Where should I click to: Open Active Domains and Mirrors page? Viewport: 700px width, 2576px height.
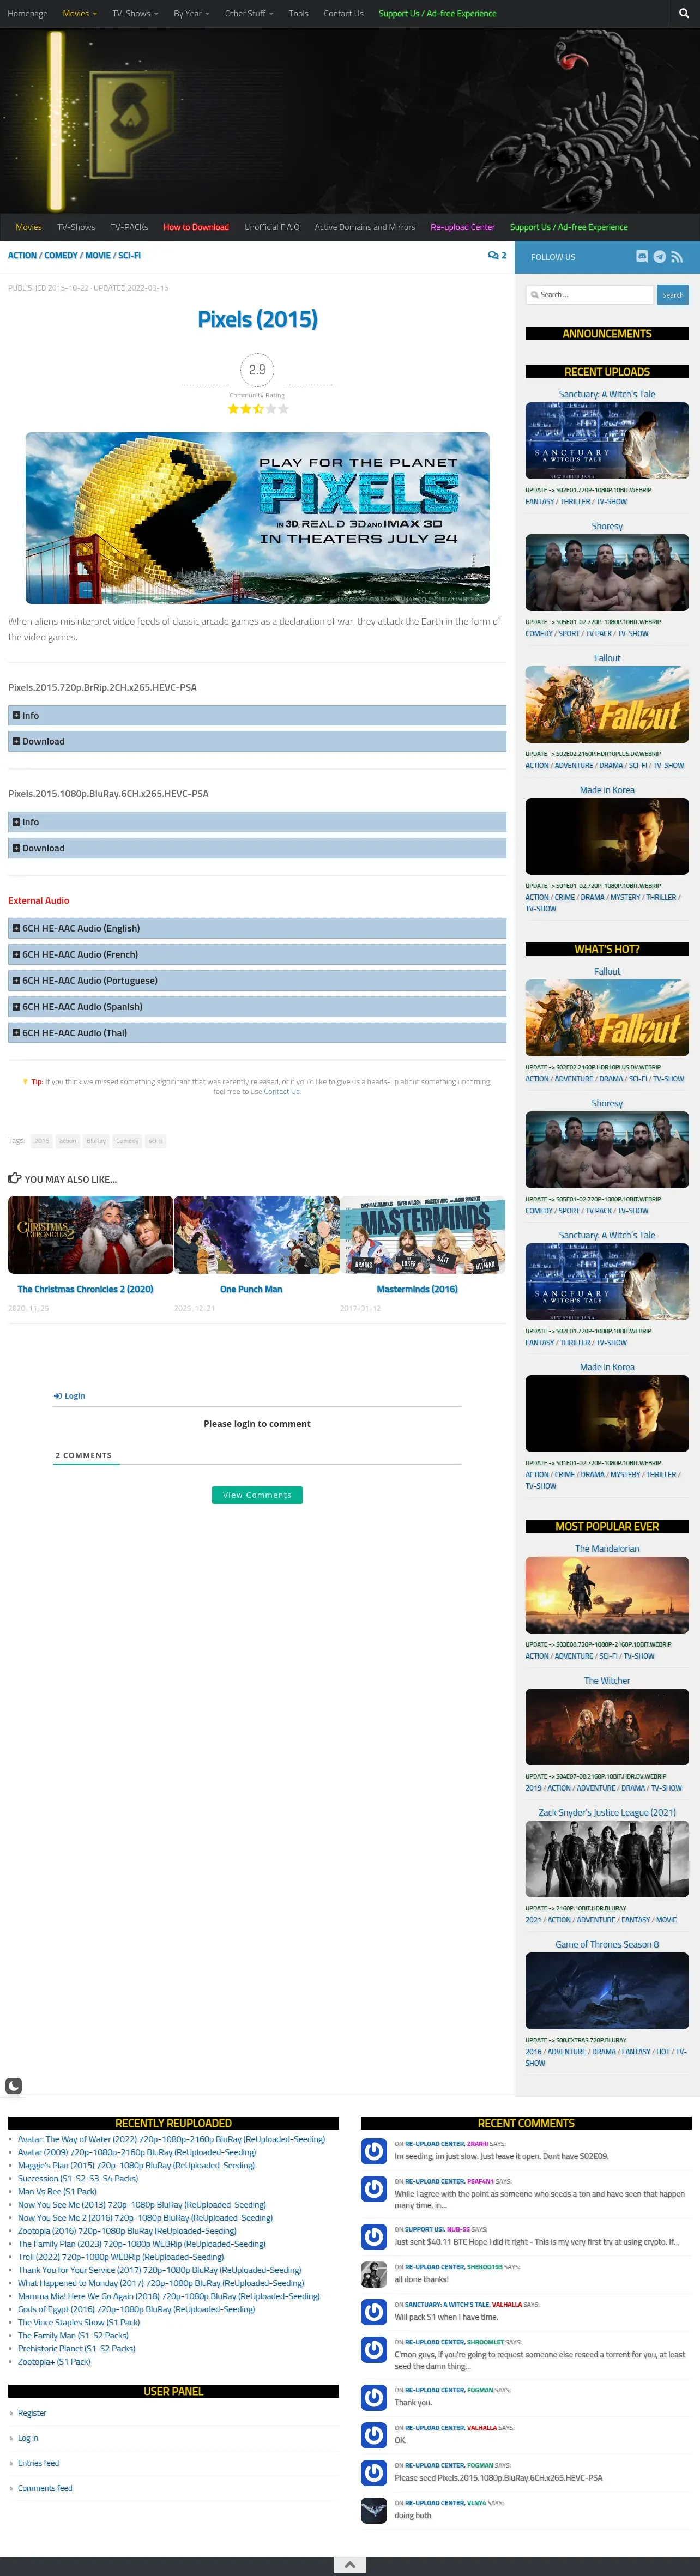click(365, 227)
